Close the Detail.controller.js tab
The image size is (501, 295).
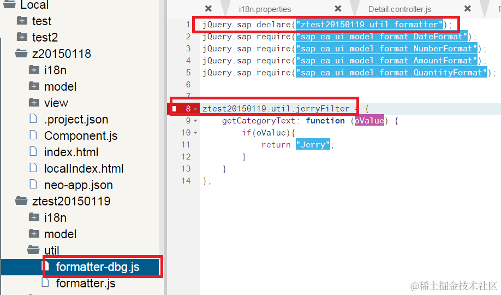pos(468,9)
